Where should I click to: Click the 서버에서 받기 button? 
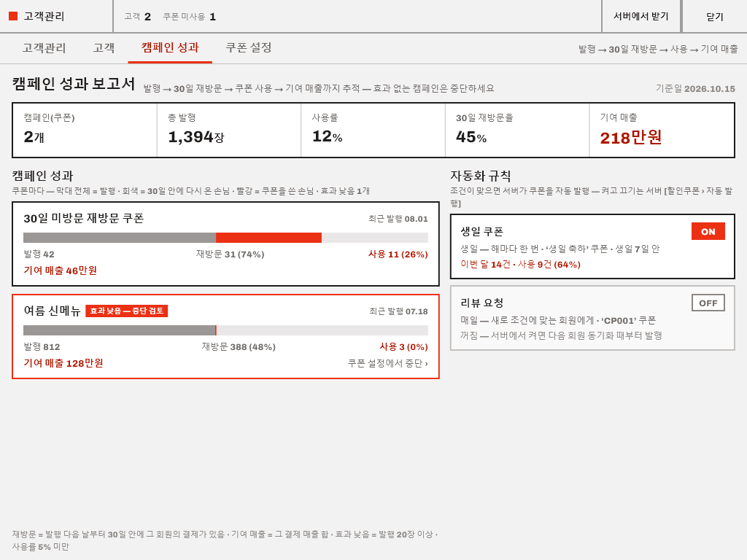[x=641, y=16]
